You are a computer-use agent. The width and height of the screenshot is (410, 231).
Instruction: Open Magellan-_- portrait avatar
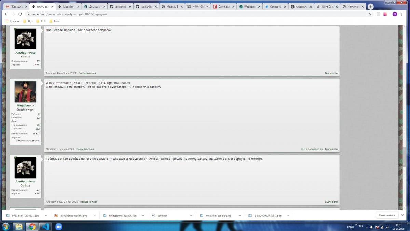pos(25,92)
